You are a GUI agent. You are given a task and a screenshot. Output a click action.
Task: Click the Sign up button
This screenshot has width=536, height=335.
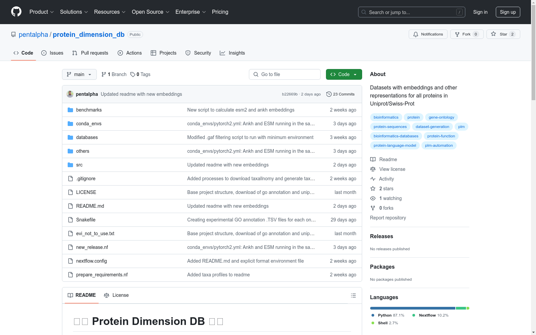(x=508, y=12)
